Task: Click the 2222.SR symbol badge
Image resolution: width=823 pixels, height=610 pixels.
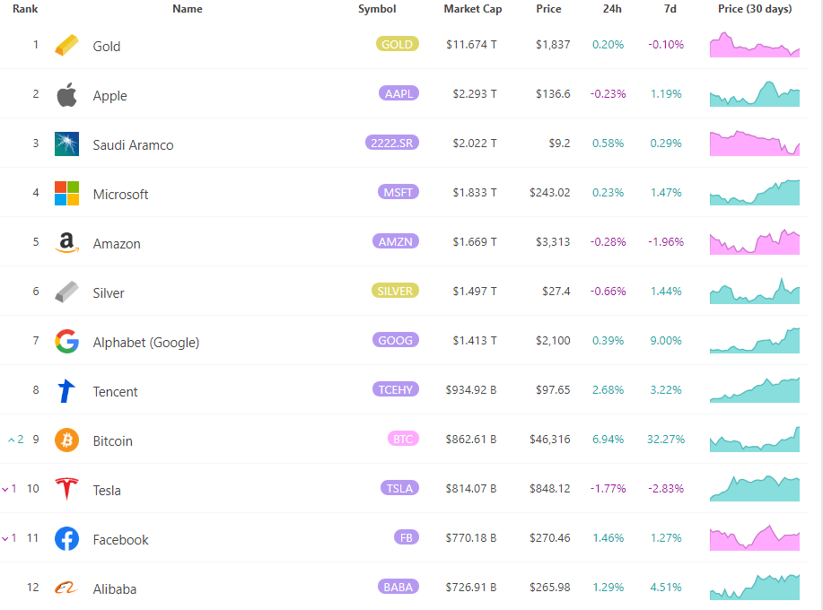Action: click(392, 143)
